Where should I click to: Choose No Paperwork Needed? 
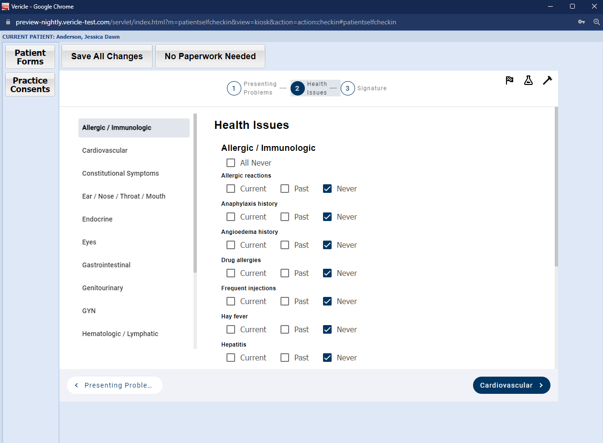(210, 56)
